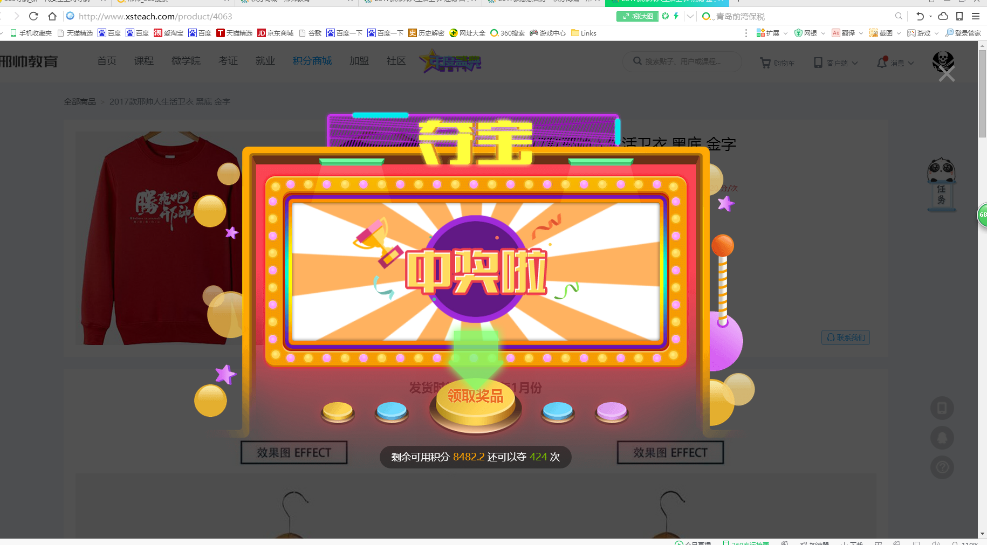Click the 联系我们 contact link
Image resolution: width=987 pixels, height=545 pixels.
(x=845, y=337)
